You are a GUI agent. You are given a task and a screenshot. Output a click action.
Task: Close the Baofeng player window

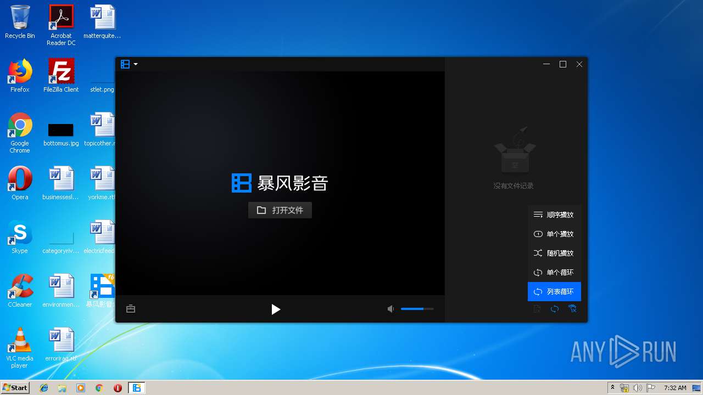tap(579, 64)
